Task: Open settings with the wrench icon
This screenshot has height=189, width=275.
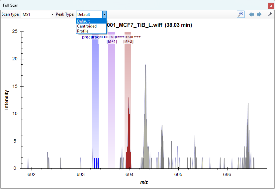Action: coord(270,15)
